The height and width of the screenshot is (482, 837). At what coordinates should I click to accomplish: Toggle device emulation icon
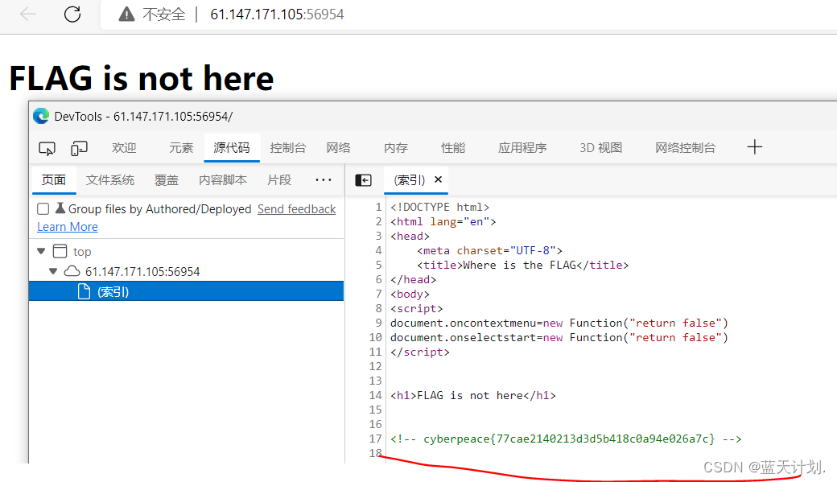point(79,148)
